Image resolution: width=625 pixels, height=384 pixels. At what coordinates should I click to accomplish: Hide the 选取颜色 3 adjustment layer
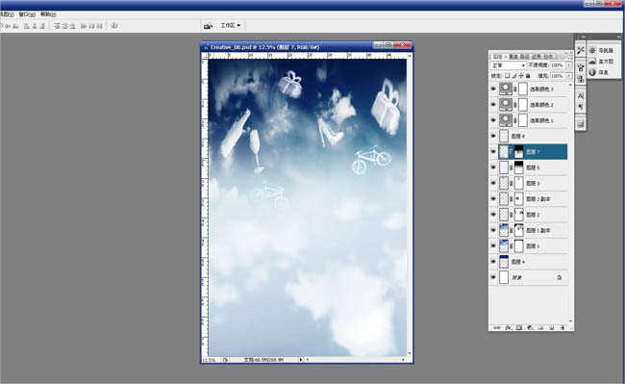[493, 89]
